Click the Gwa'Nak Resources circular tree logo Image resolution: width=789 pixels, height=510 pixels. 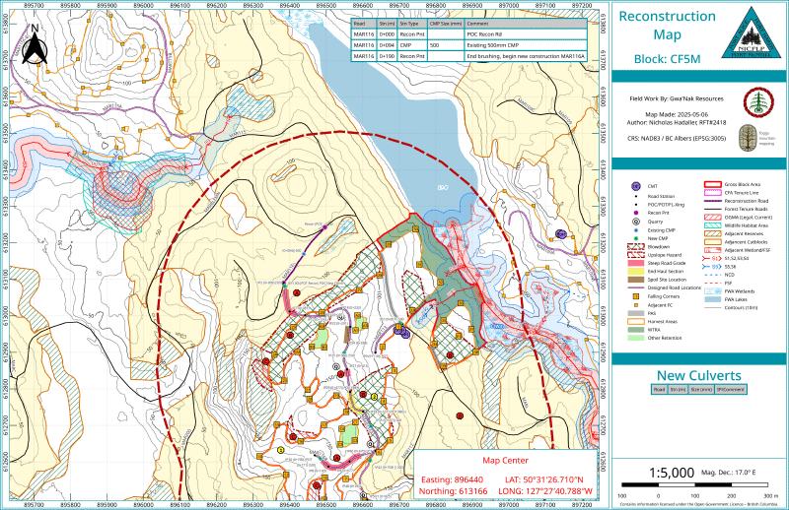(x=758, y=102)
